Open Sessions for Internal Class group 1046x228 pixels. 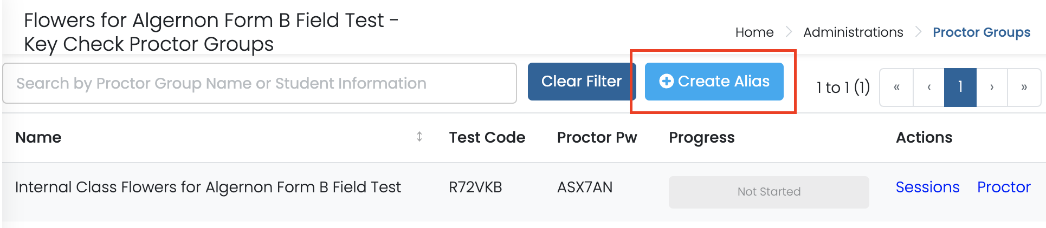tap(927, 187)
